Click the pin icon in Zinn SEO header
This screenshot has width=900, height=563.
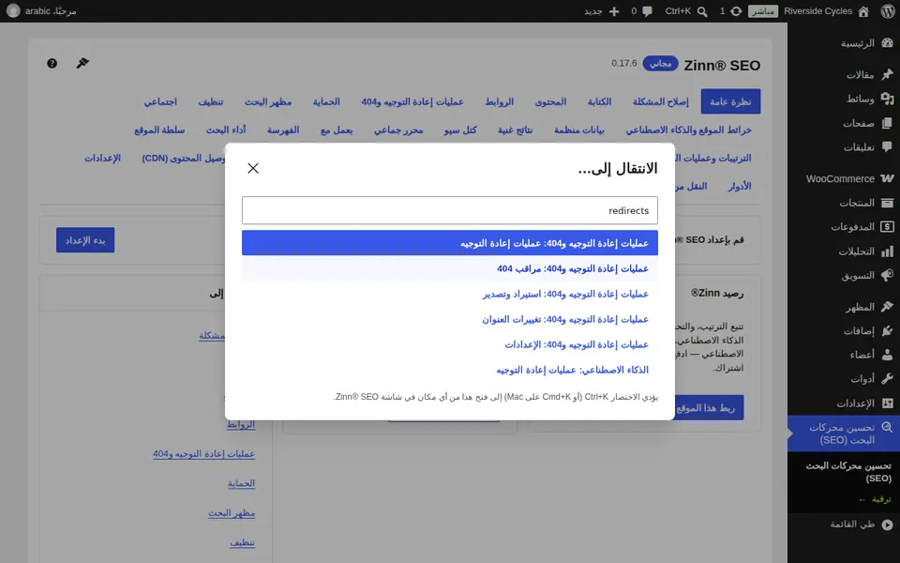82,63
